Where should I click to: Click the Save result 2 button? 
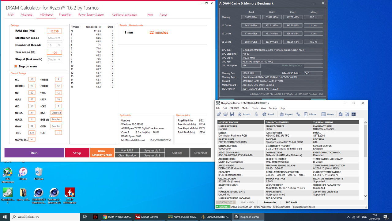pyautogui.click(x=152, y=155)
